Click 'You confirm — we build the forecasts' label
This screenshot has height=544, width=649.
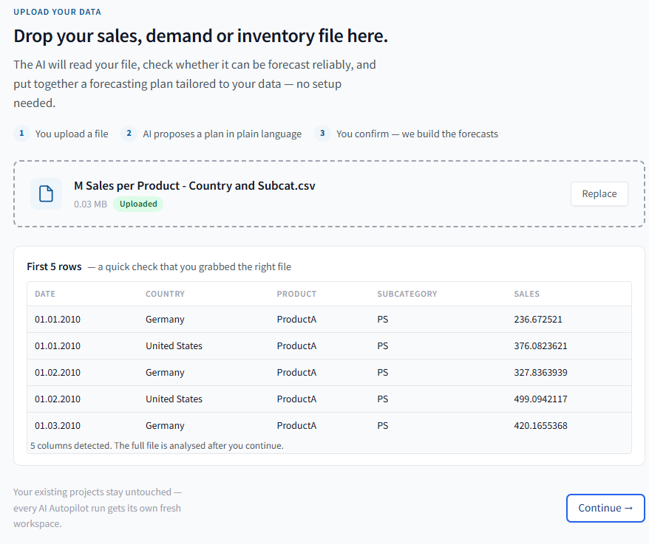click(x=417, y=134)
